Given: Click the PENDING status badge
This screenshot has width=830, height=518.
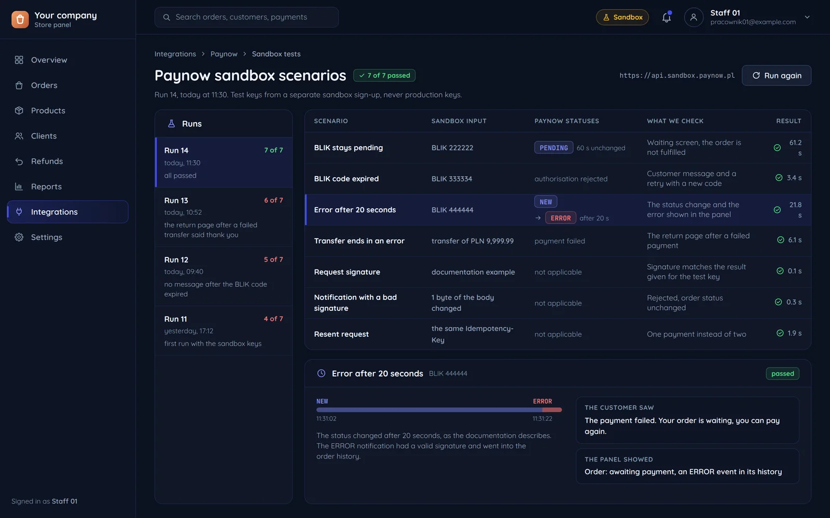Looking at the screenshot, I should pos(554,148).
